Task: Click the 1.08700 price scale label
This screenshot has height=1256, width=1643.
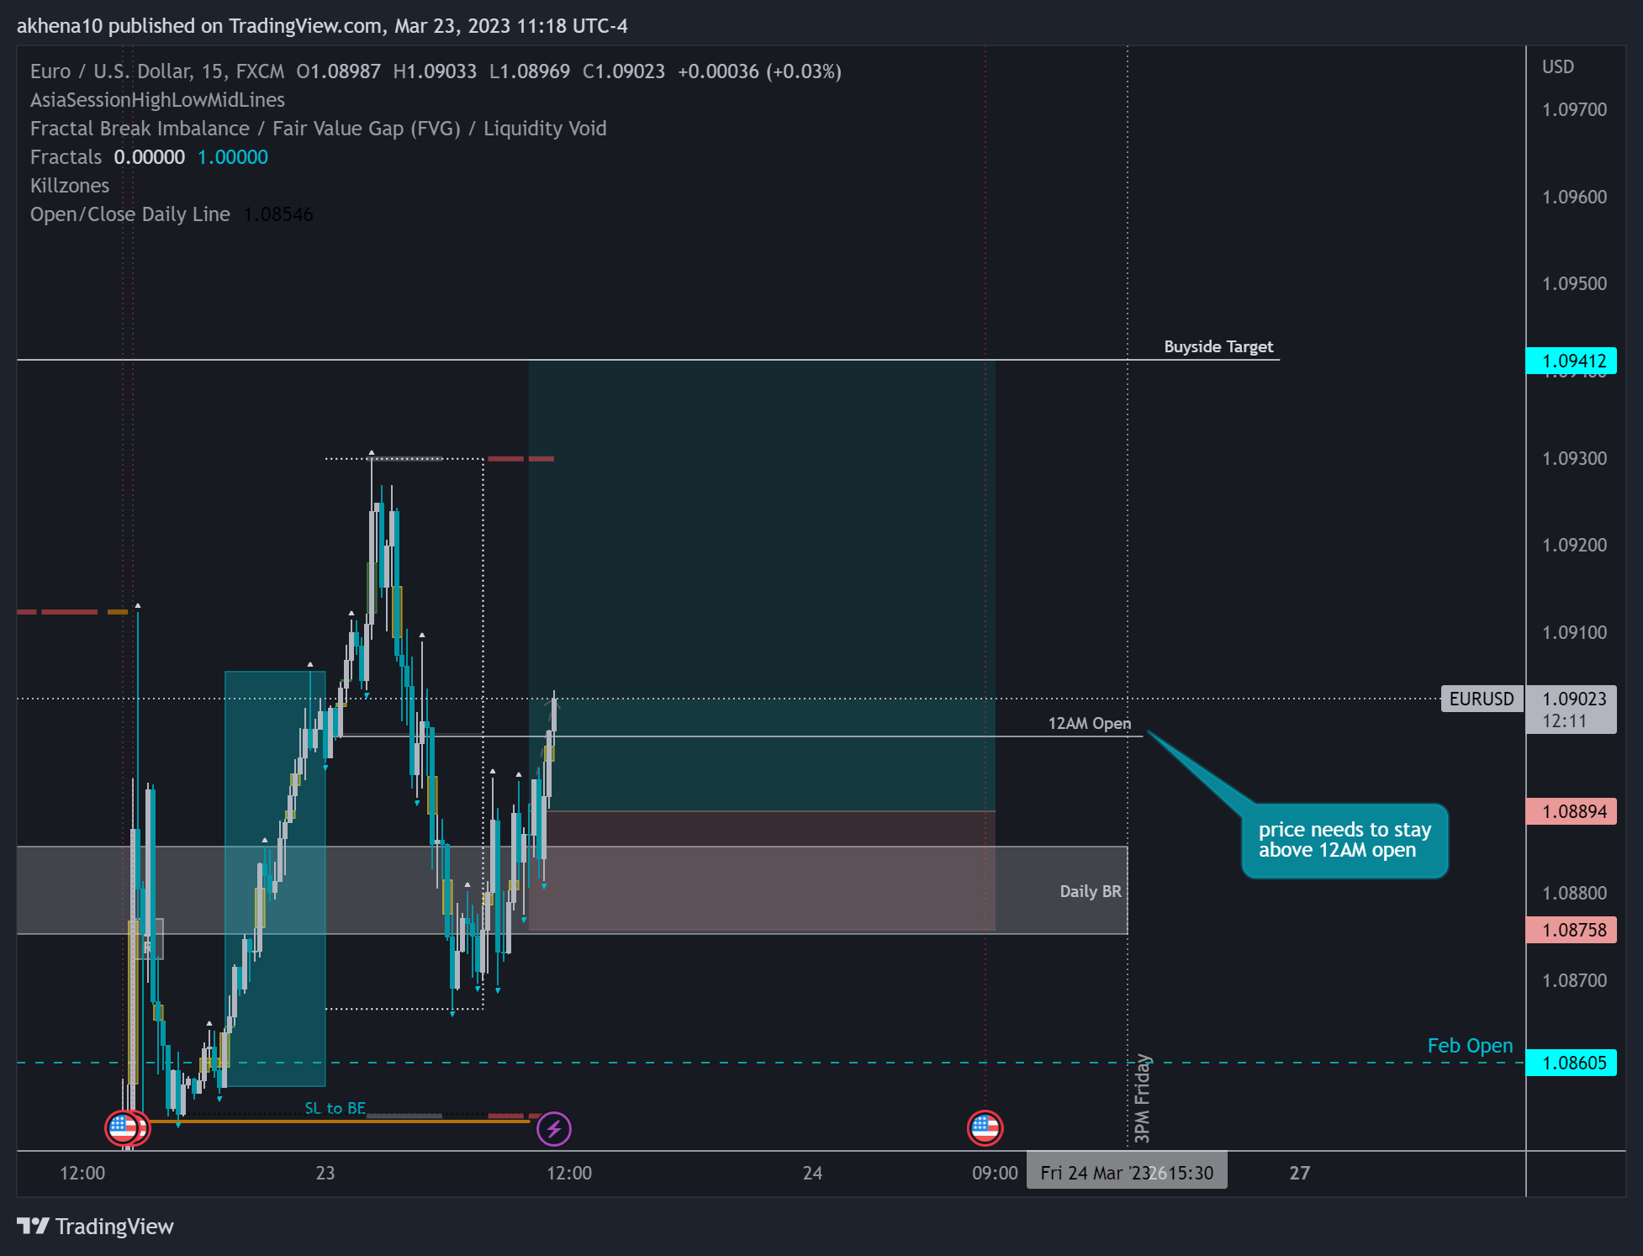Action: 1574,980
